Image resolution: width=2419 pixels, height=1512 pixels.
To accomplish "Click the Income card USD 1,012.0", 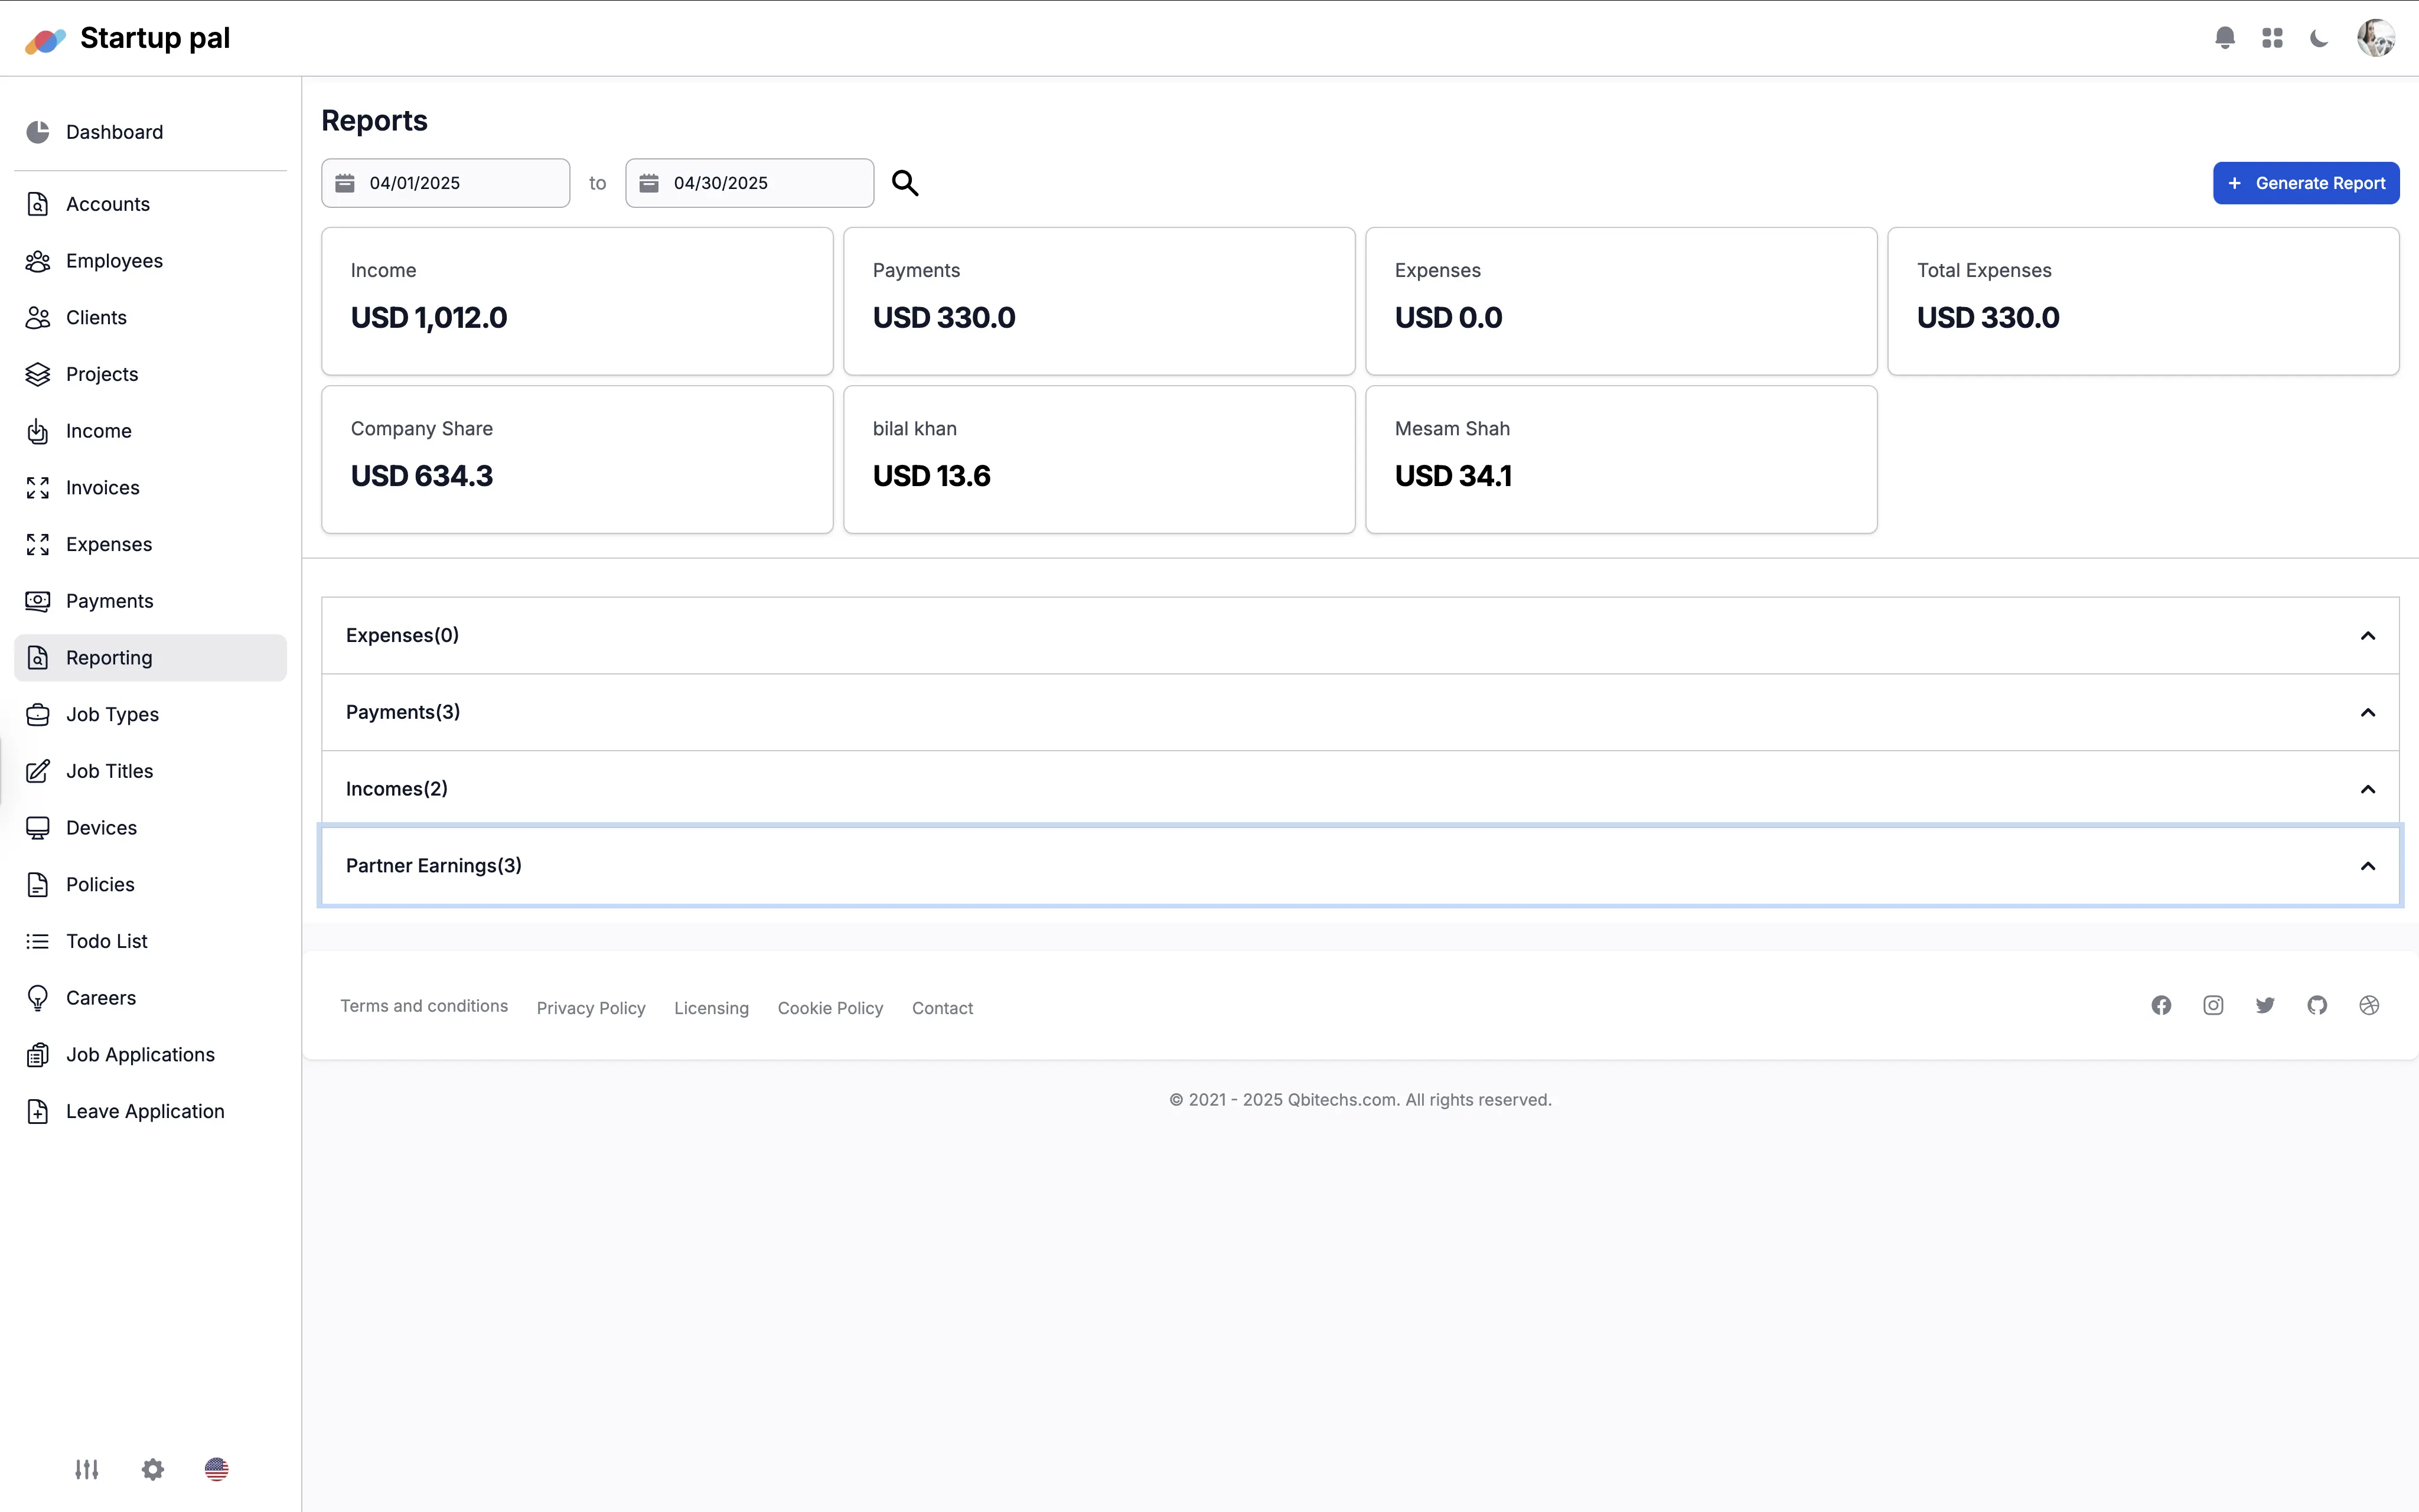I will tap(577, 301).
